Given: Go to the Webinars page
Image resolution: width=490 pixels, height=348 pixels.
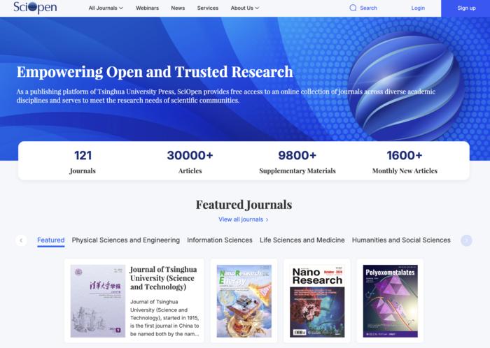Looking at the screenshot, I should [x=147, y=8].
